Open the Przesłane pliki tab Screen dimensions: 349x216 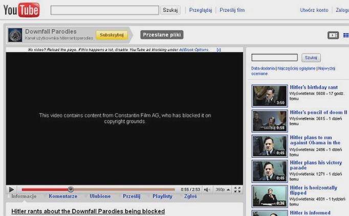pyautogui.click(x=162, y=35)
